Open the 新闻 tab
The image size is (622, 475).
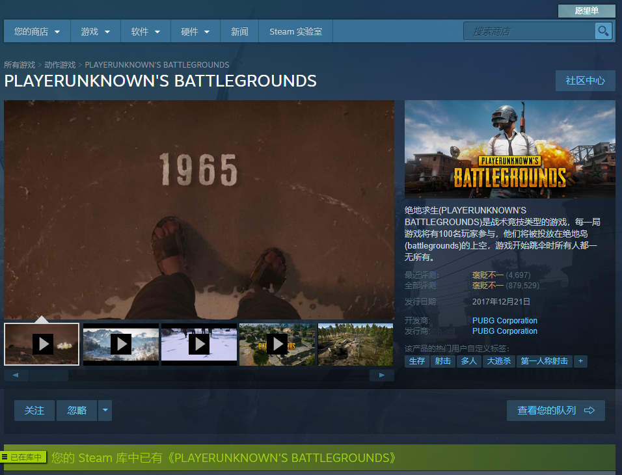[239, 31]
